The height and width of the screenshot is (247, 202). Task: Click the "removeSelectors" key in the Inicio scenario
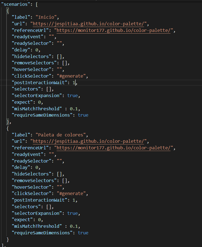click(x=34, y=63)
